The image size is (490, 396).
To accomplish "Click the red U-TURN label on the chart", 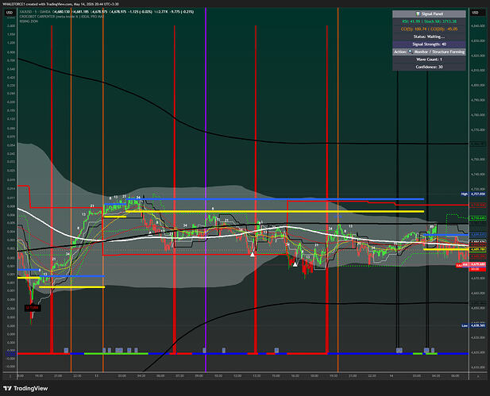I will pyautogui.click(x=33, y=308).
